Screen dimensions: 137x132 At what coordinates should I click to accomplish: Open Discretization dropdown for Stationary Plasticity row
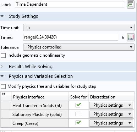(111, 114)
